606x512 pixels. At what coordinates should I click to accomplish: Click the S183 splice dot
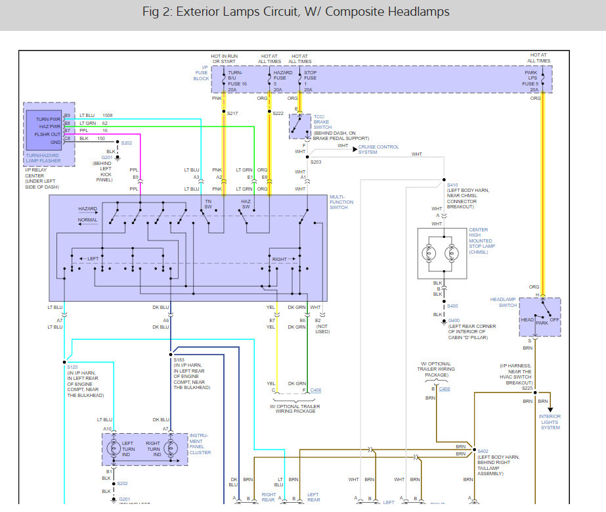[x=171, y=354]
